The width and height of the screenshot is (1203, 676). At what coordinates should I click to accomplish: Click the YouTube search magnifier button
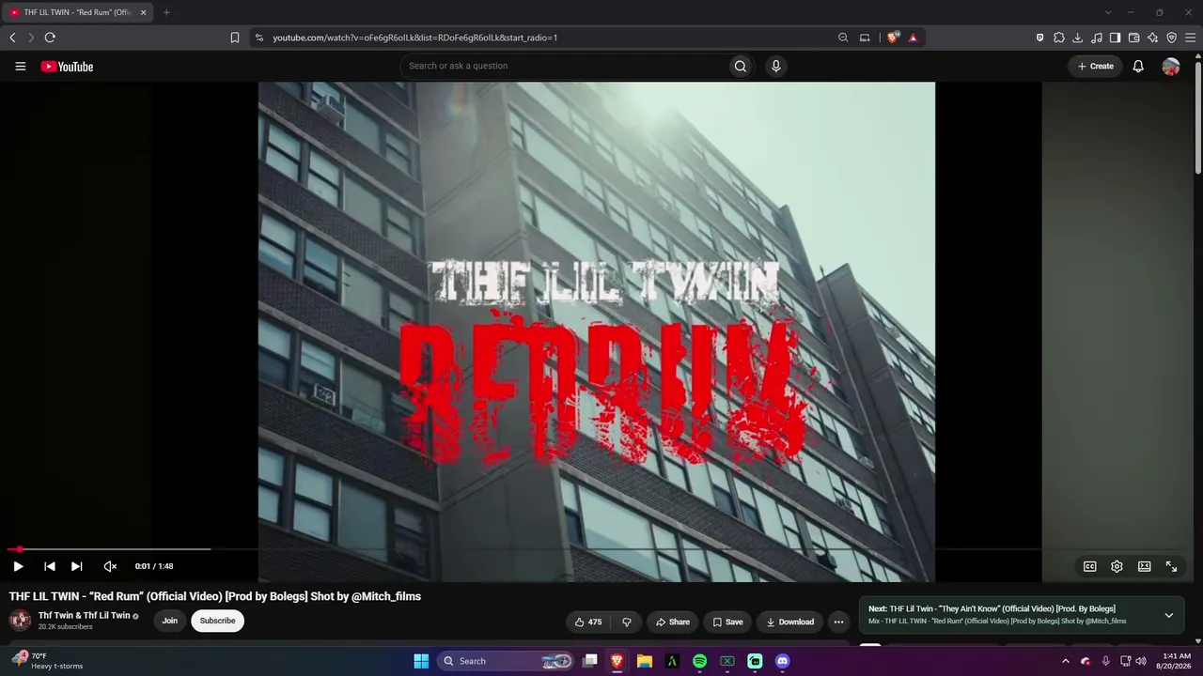click(x=741, y=66)
